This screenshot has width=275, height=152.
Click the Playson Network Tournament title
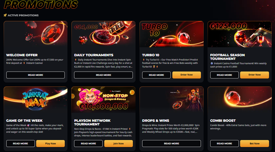tap(92, 122)
